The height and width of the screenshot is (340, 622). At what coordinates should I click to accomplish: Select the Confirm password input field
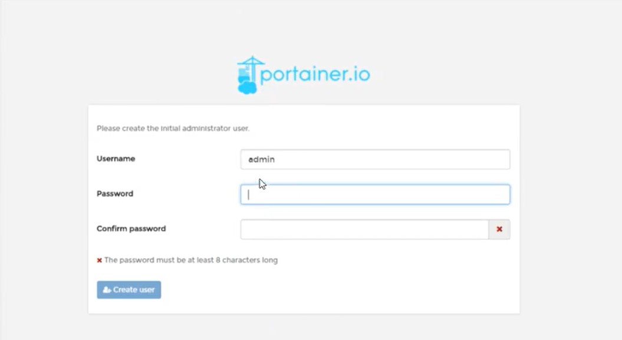364,229
